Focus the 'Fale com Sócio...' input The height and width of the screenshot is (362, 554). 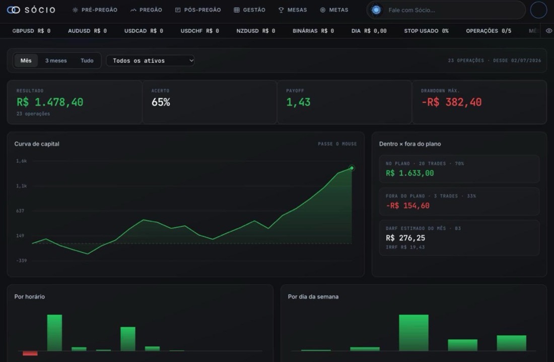tap(446, 10)
